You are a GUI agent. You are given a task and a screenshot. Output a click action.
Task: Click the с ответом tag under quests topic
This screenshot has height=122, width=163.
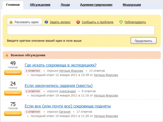click(x=33, y=91)
